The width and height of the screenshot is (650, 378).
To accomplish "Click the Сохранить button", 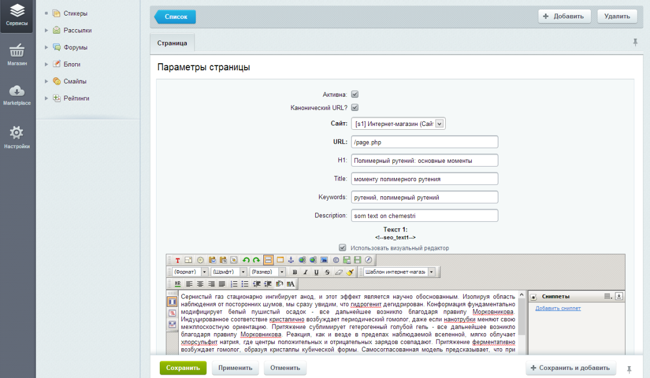I will click(x=183, y=367).
